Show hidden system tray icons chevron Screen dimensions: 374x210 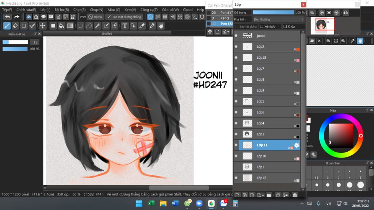point(302,203)
